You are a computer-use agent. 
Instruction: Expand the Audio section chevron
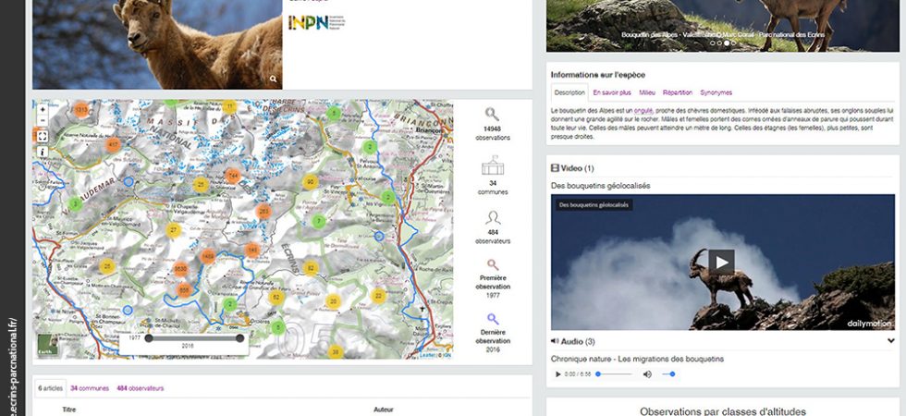[x=890, y=341]
